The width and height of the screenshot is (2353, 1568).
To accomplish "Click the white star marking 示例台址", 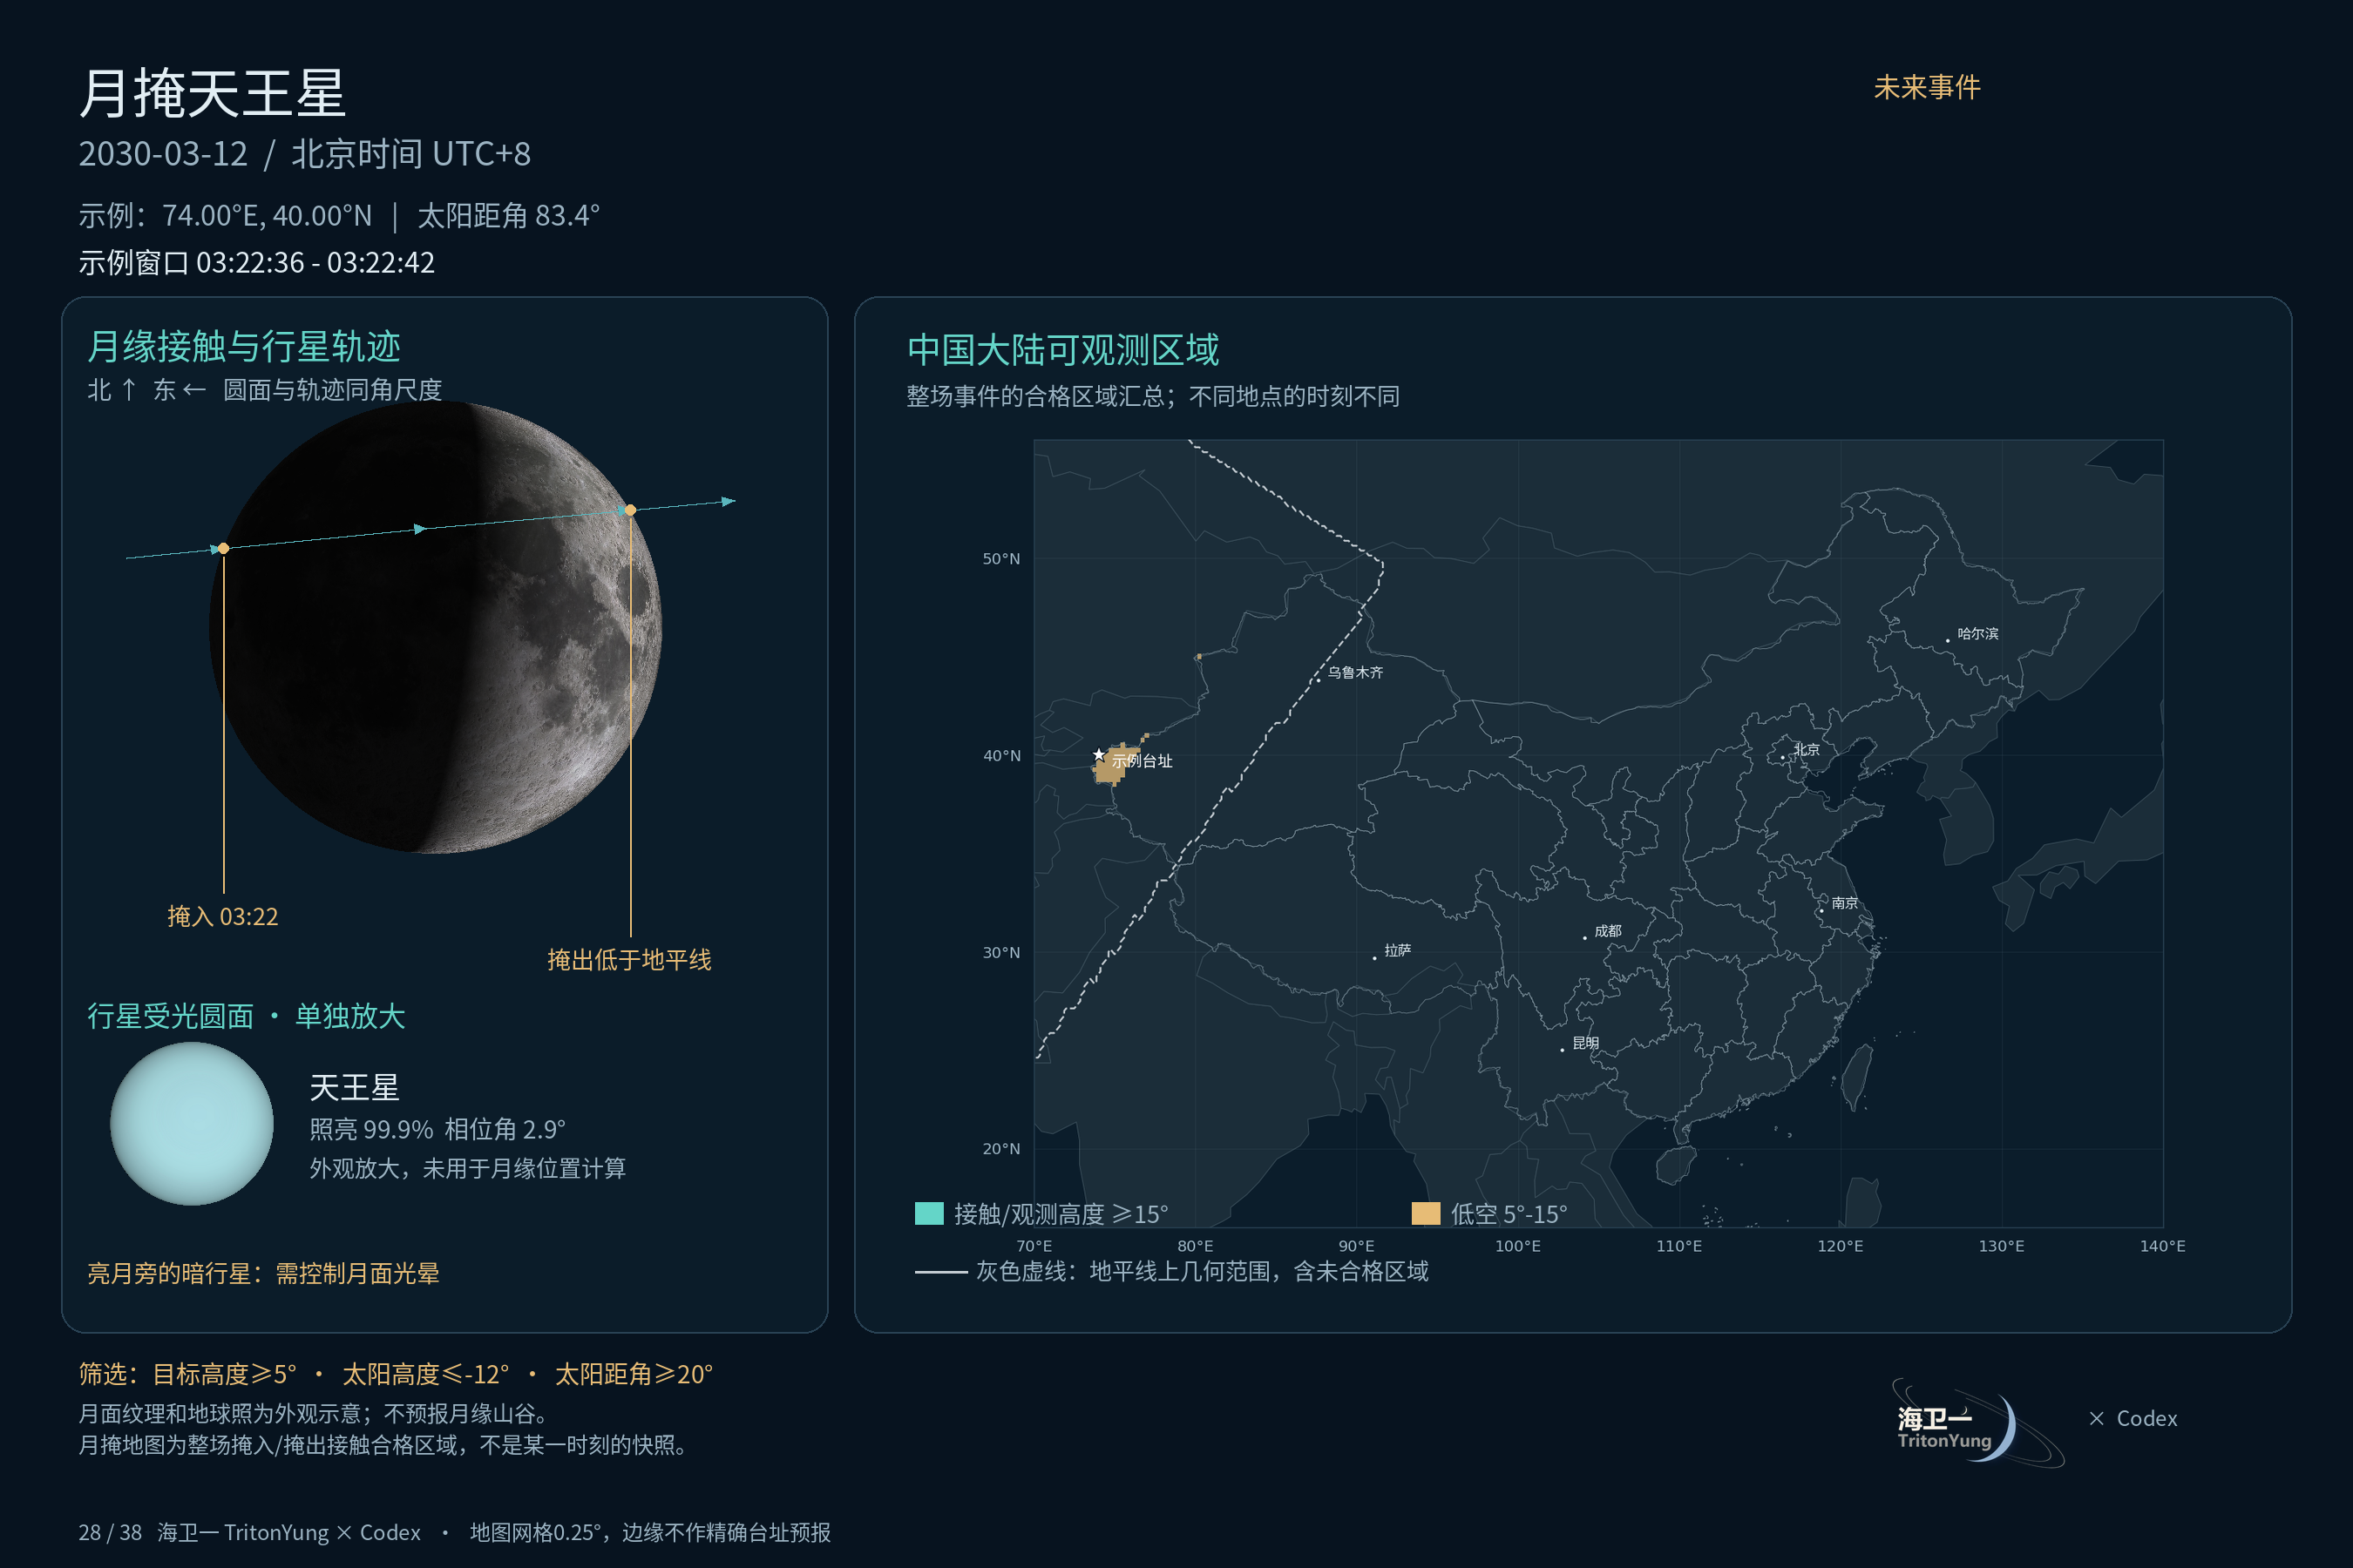I will click(1098, 754).
